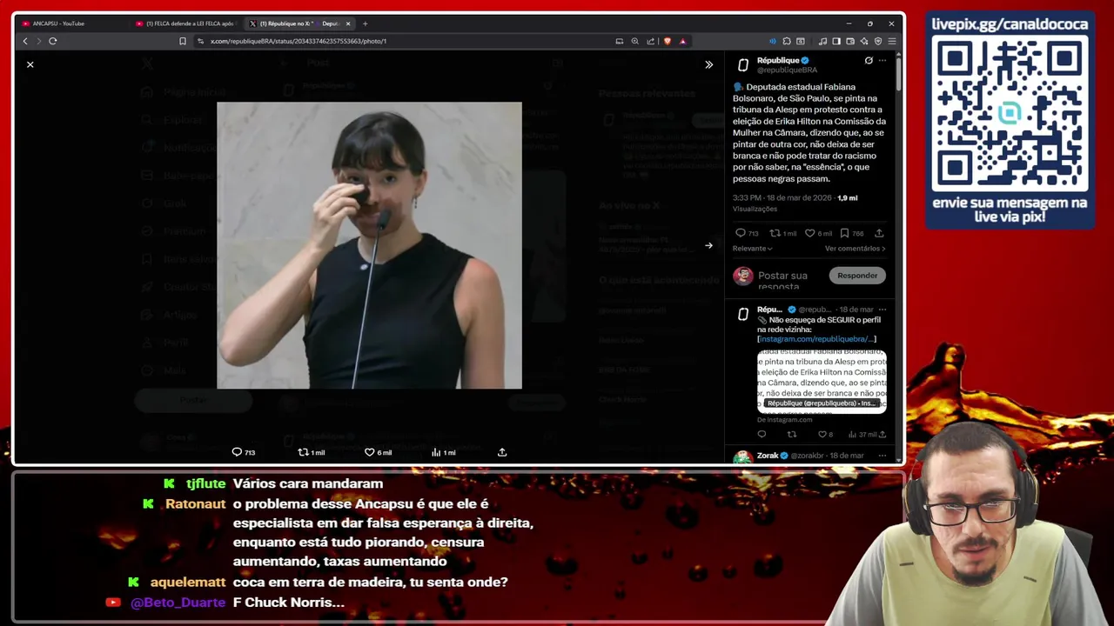This screenshot has height=626, width=1114.
Task: Open the more options menu on République's post
Action: [x=882, y=61]
